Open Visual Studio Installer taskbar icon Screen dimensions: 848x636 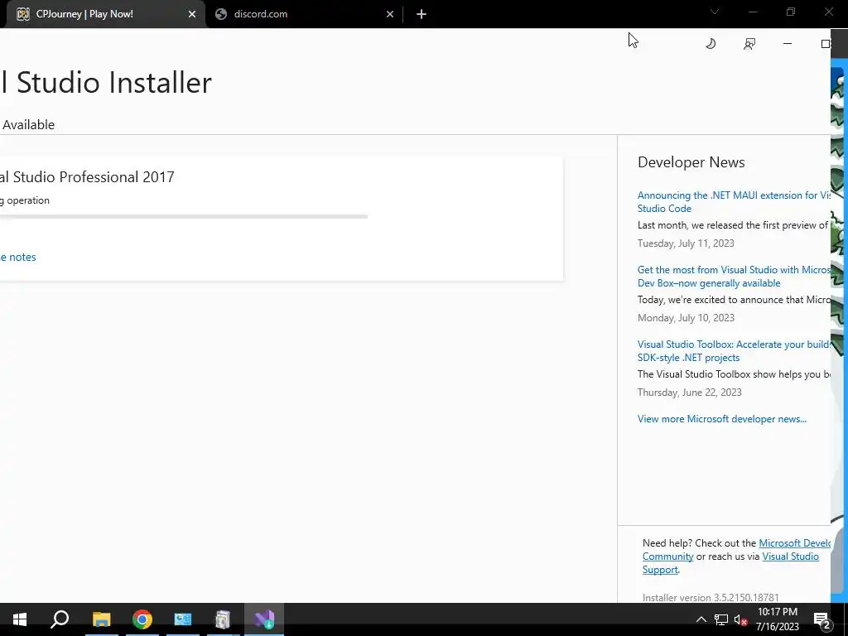click(x=264, y=619)
